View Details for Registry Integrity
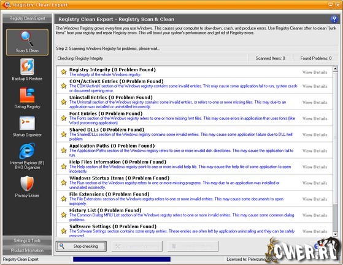 coord(315,72)
